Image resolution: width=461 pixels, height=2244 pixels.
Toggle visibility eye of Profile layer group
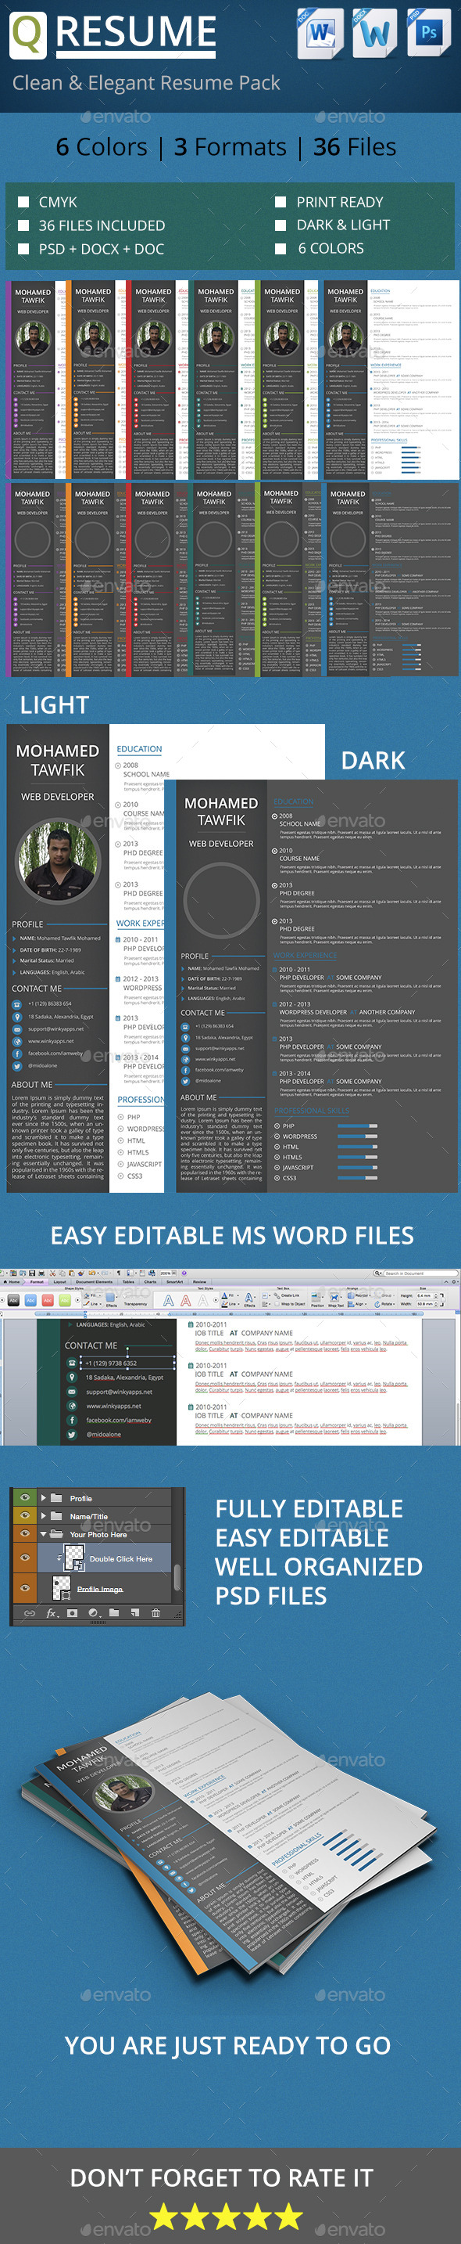click(x=25, y=1498)
